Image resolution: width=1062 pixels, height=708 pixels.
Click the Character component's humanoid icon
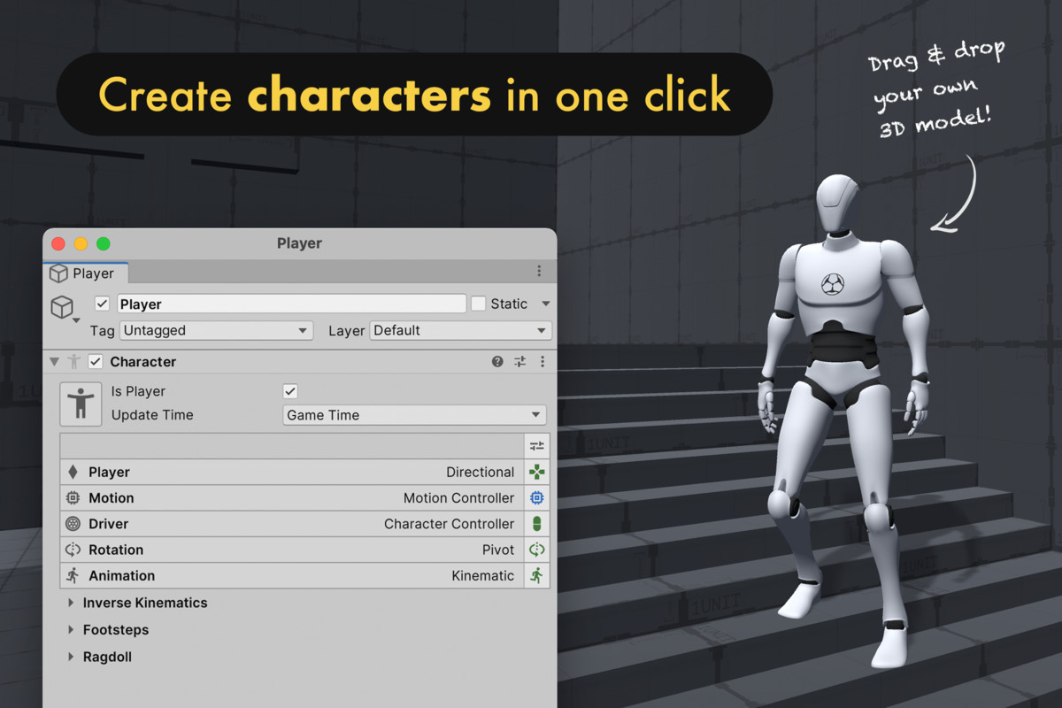pyautogui.click(x=81, y=403)
